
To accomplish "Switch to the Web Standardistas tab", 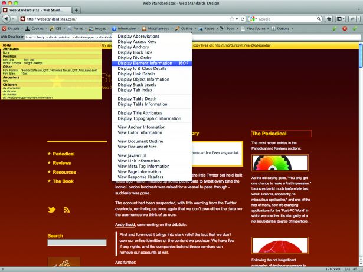I will (37, 10).
